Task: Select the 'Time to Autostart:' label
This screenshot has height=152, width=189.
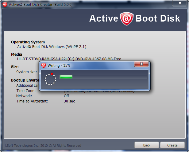Action: point(32,101)
